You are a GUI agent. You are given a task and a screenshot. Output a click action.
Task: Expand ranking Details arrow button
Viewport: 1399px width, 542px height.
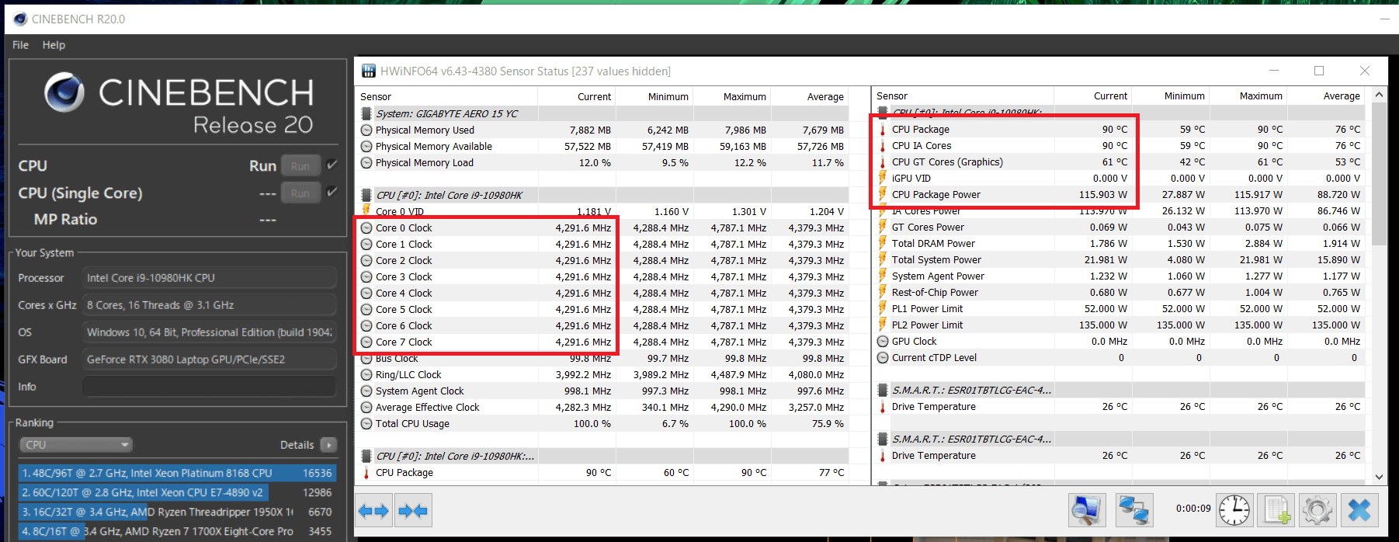tap(329, 445)
